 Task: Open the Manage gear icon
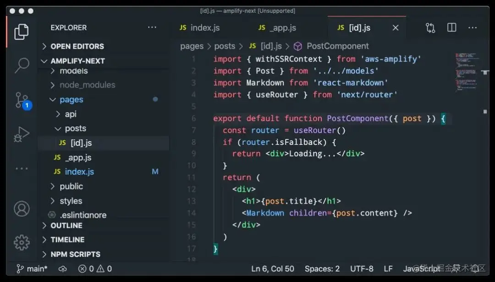pos(22,243)
